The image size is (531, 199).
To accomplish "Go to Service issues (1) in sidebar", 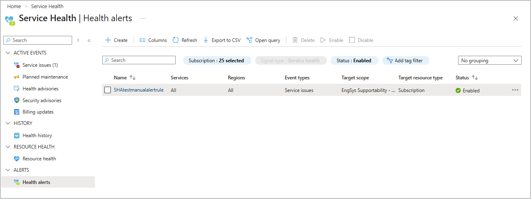I will (x=40, y=65).
